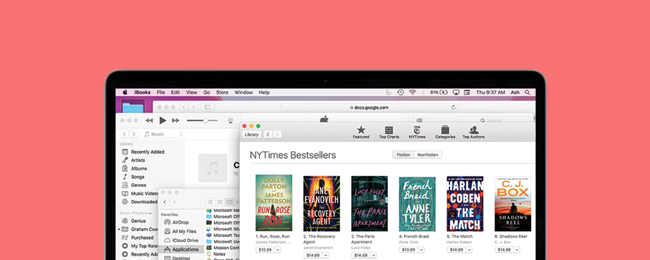This screenshot has width=650, height=260.
Task: Open Genius playlist in iTunes
Action: [x=138, y=221]
